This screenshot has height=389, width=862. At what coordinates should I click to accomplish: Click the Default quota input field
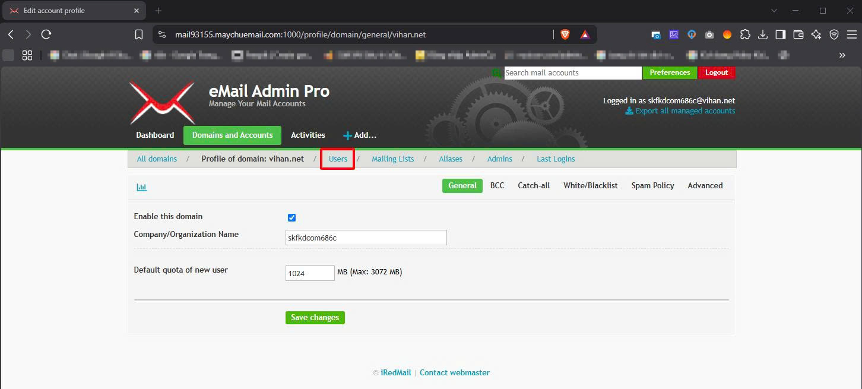tap(310, 273)
